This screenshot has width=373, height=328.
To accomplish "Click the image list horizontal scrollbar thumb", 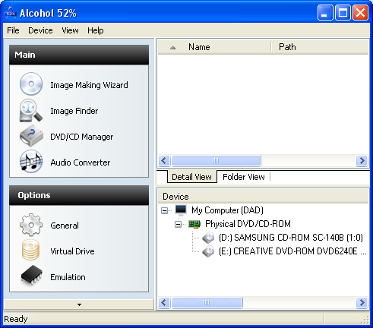I will tap(216, 161).
